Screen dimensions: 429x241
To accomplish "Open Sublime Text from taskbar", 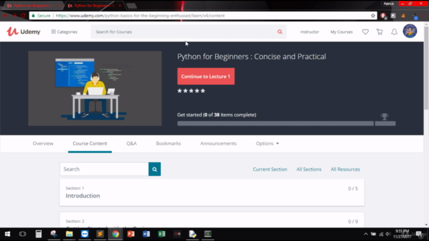I will [100, 234].
